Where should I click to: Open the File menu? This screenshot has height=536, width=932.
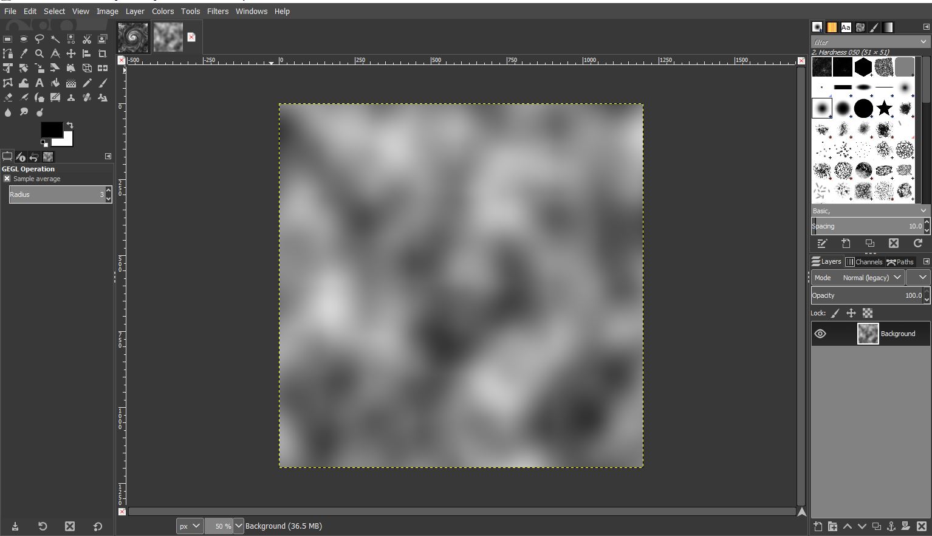click(10, 11)
